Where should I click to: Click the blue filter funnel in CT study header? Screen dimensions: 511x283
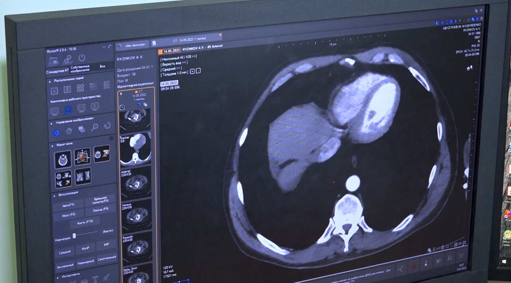[139, 105]
